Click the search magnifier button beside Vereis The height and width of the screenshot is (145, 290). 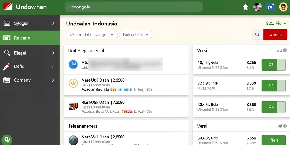coord(257,35)
